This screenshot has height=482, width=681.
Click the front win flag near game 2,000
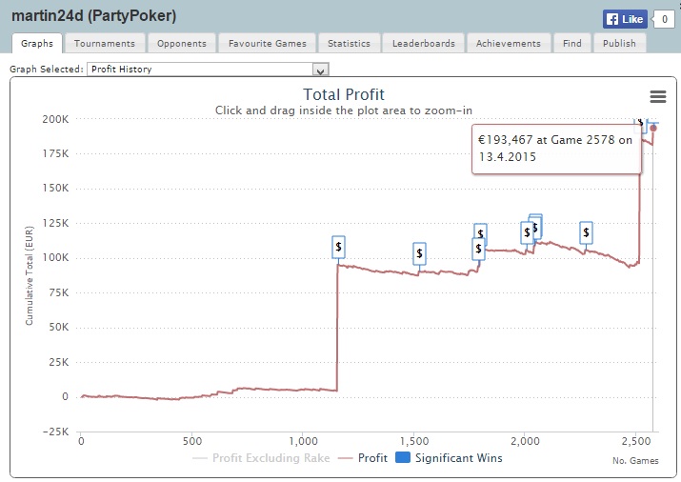[527, 232]
